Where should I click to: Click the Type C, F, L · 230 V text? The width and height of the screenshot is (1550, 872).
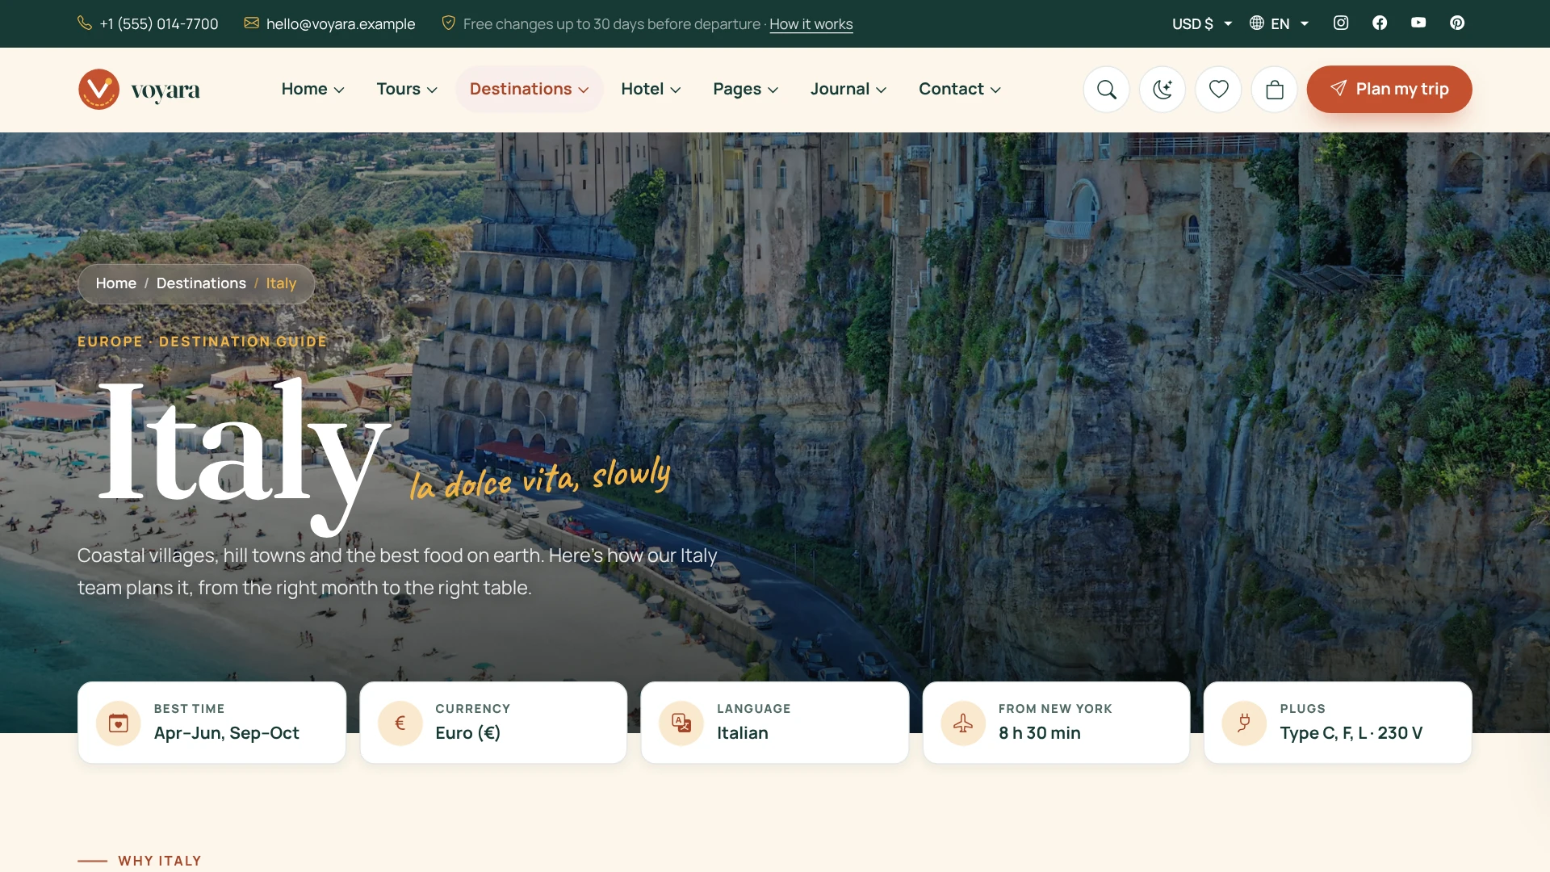(1351, 733)
